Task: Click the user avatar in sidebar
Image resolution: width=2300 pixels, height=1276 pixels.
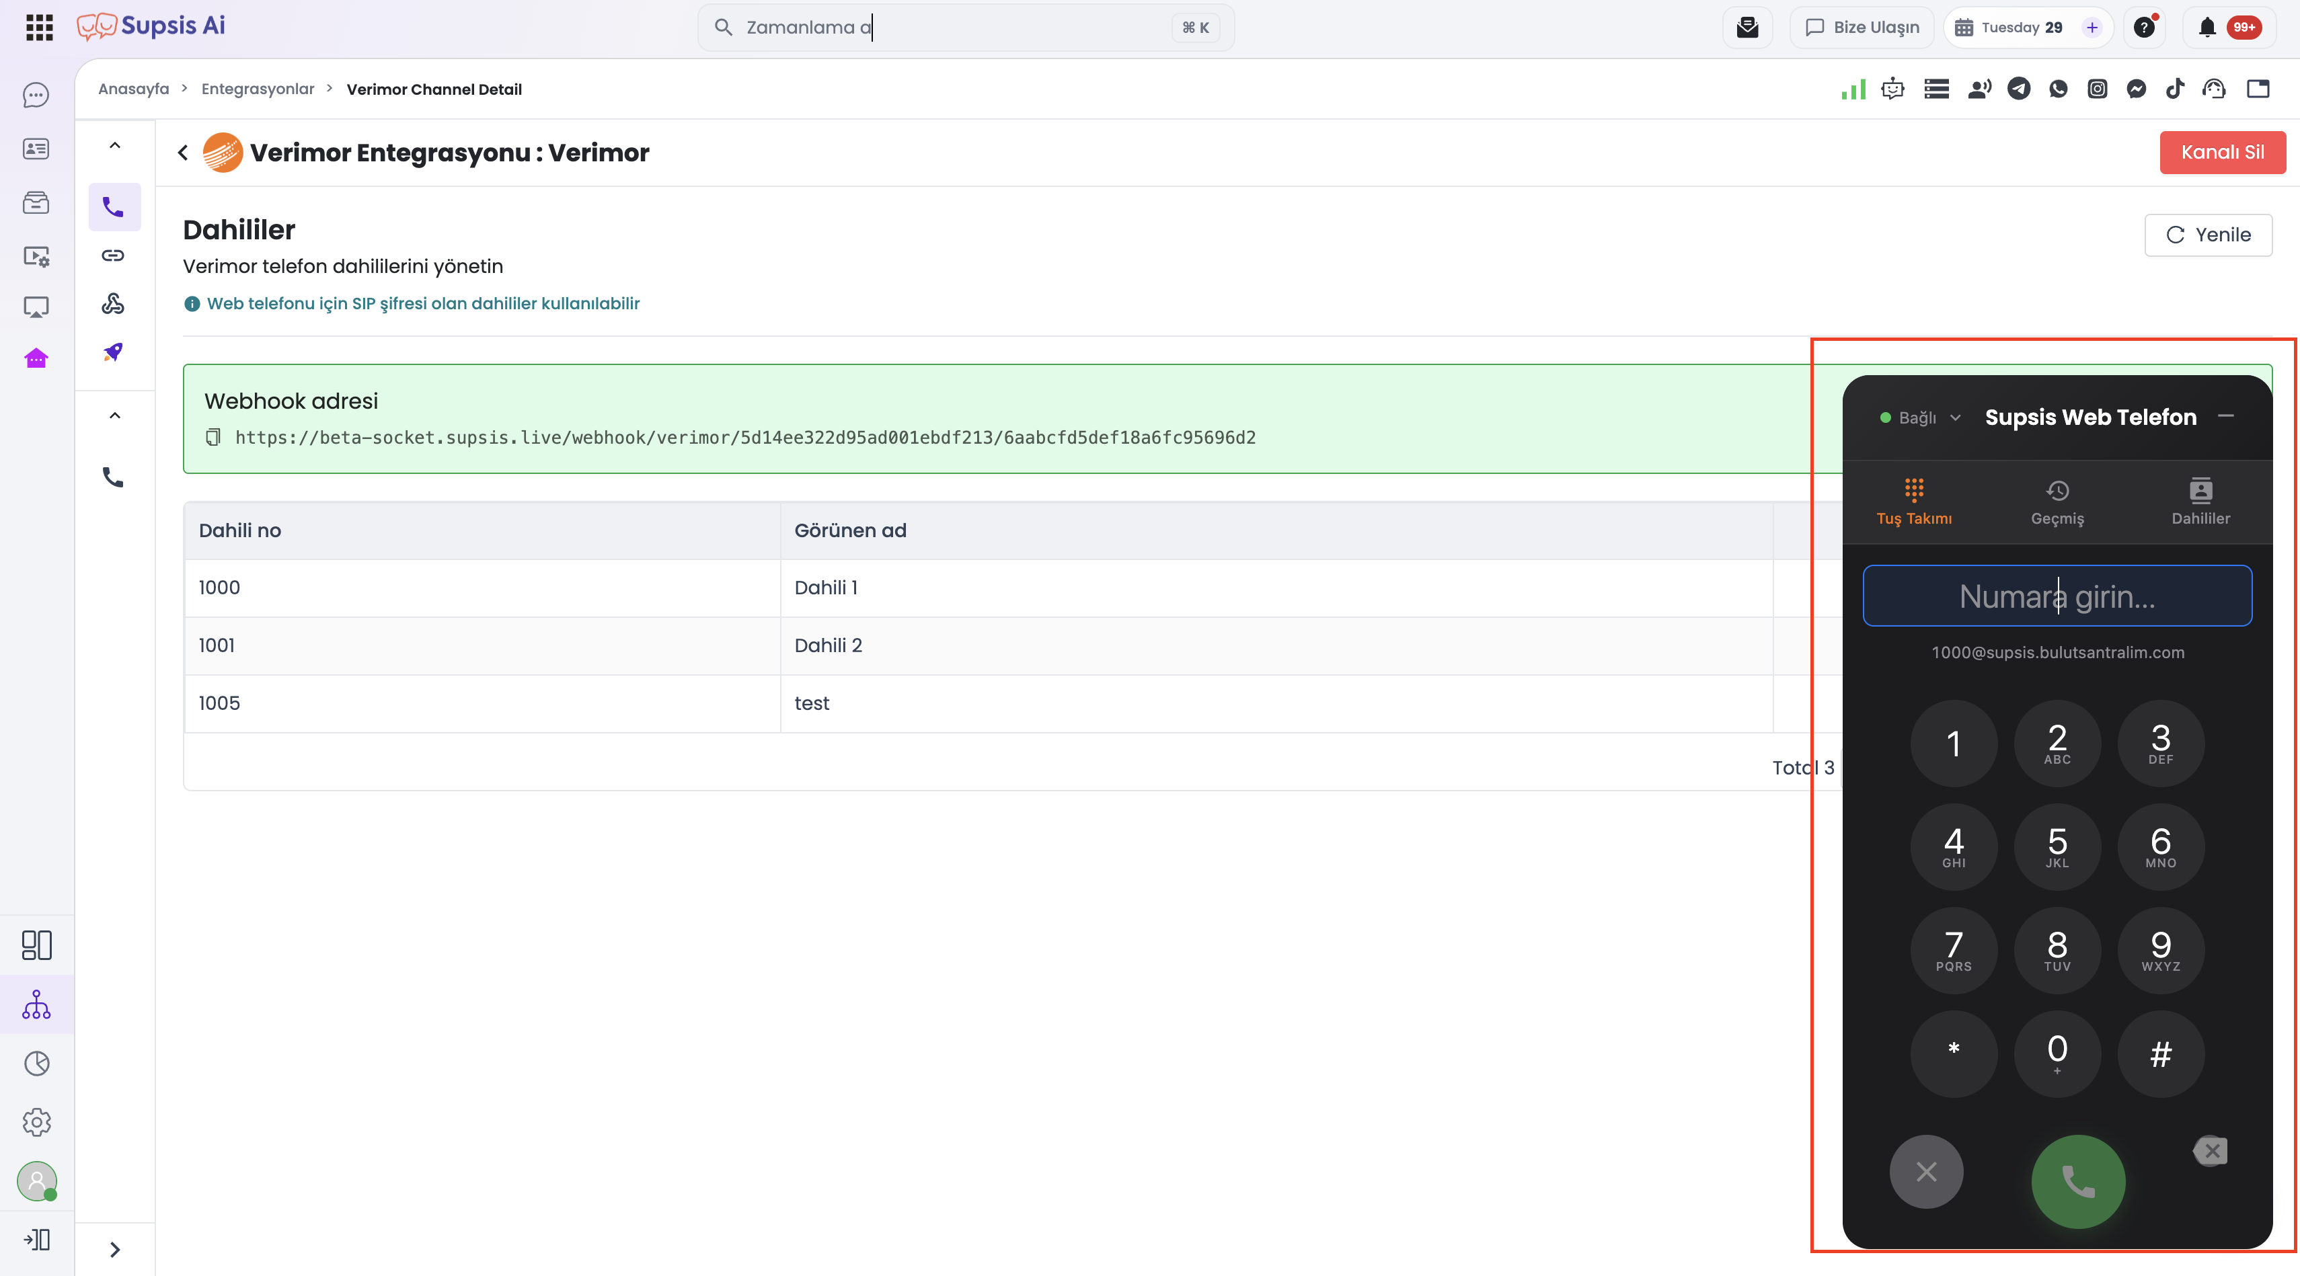Action: [x=36, y=1181]
